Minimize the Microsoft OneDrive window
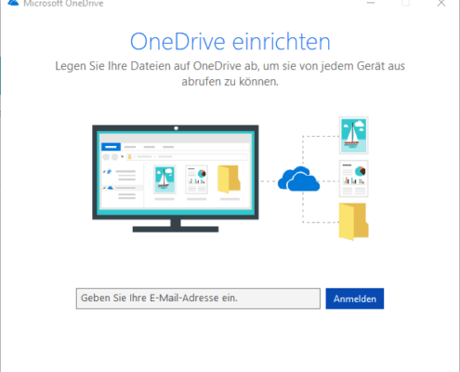This screenshot has width=460, height=372. click(x=371, y=3)
